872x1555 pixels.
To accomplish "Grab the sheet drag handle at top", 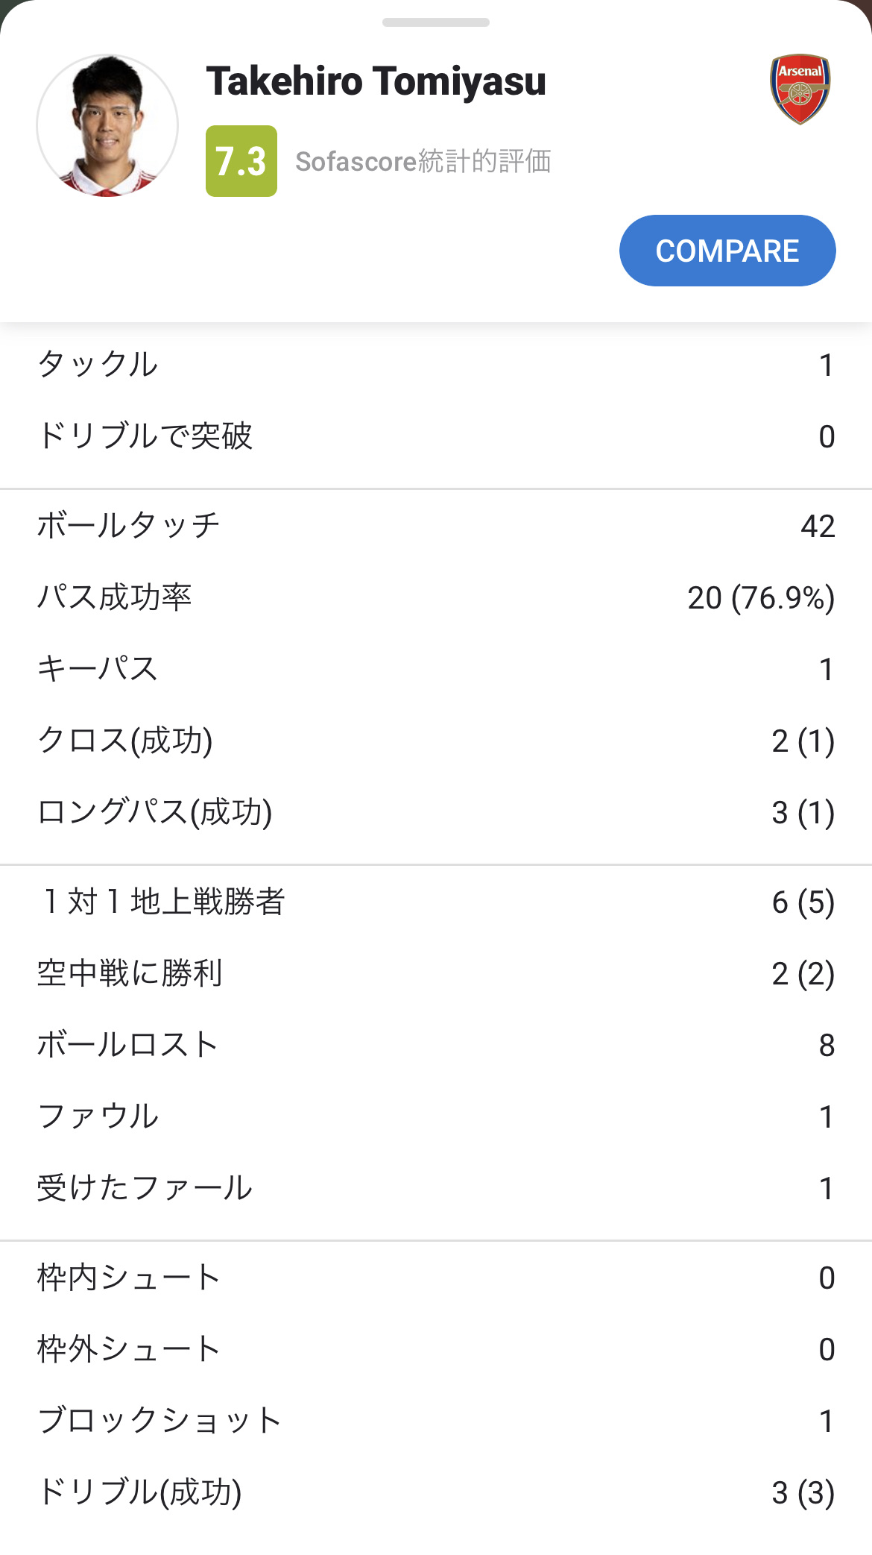I will 436,22.
